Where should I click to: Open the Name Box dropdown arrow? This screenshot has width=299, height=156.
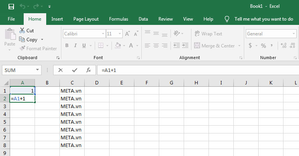[x=37, y=70]
